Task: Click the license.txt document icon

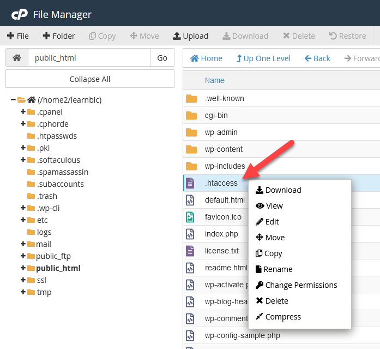Action: point(190,251)
